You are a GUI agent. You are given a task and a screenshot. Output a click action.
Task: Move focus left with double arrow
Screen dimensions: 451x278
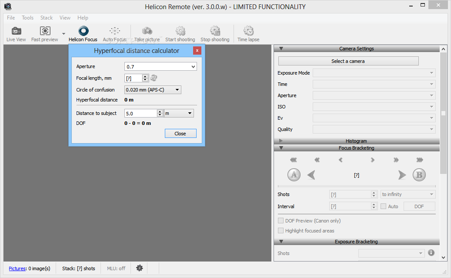[x=317, y=160]
